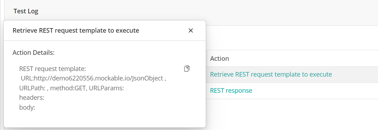Image resolution: width=378 pixels, height=130 pixels.
Task: Click the Action Details label
Action: coord(33,53)
